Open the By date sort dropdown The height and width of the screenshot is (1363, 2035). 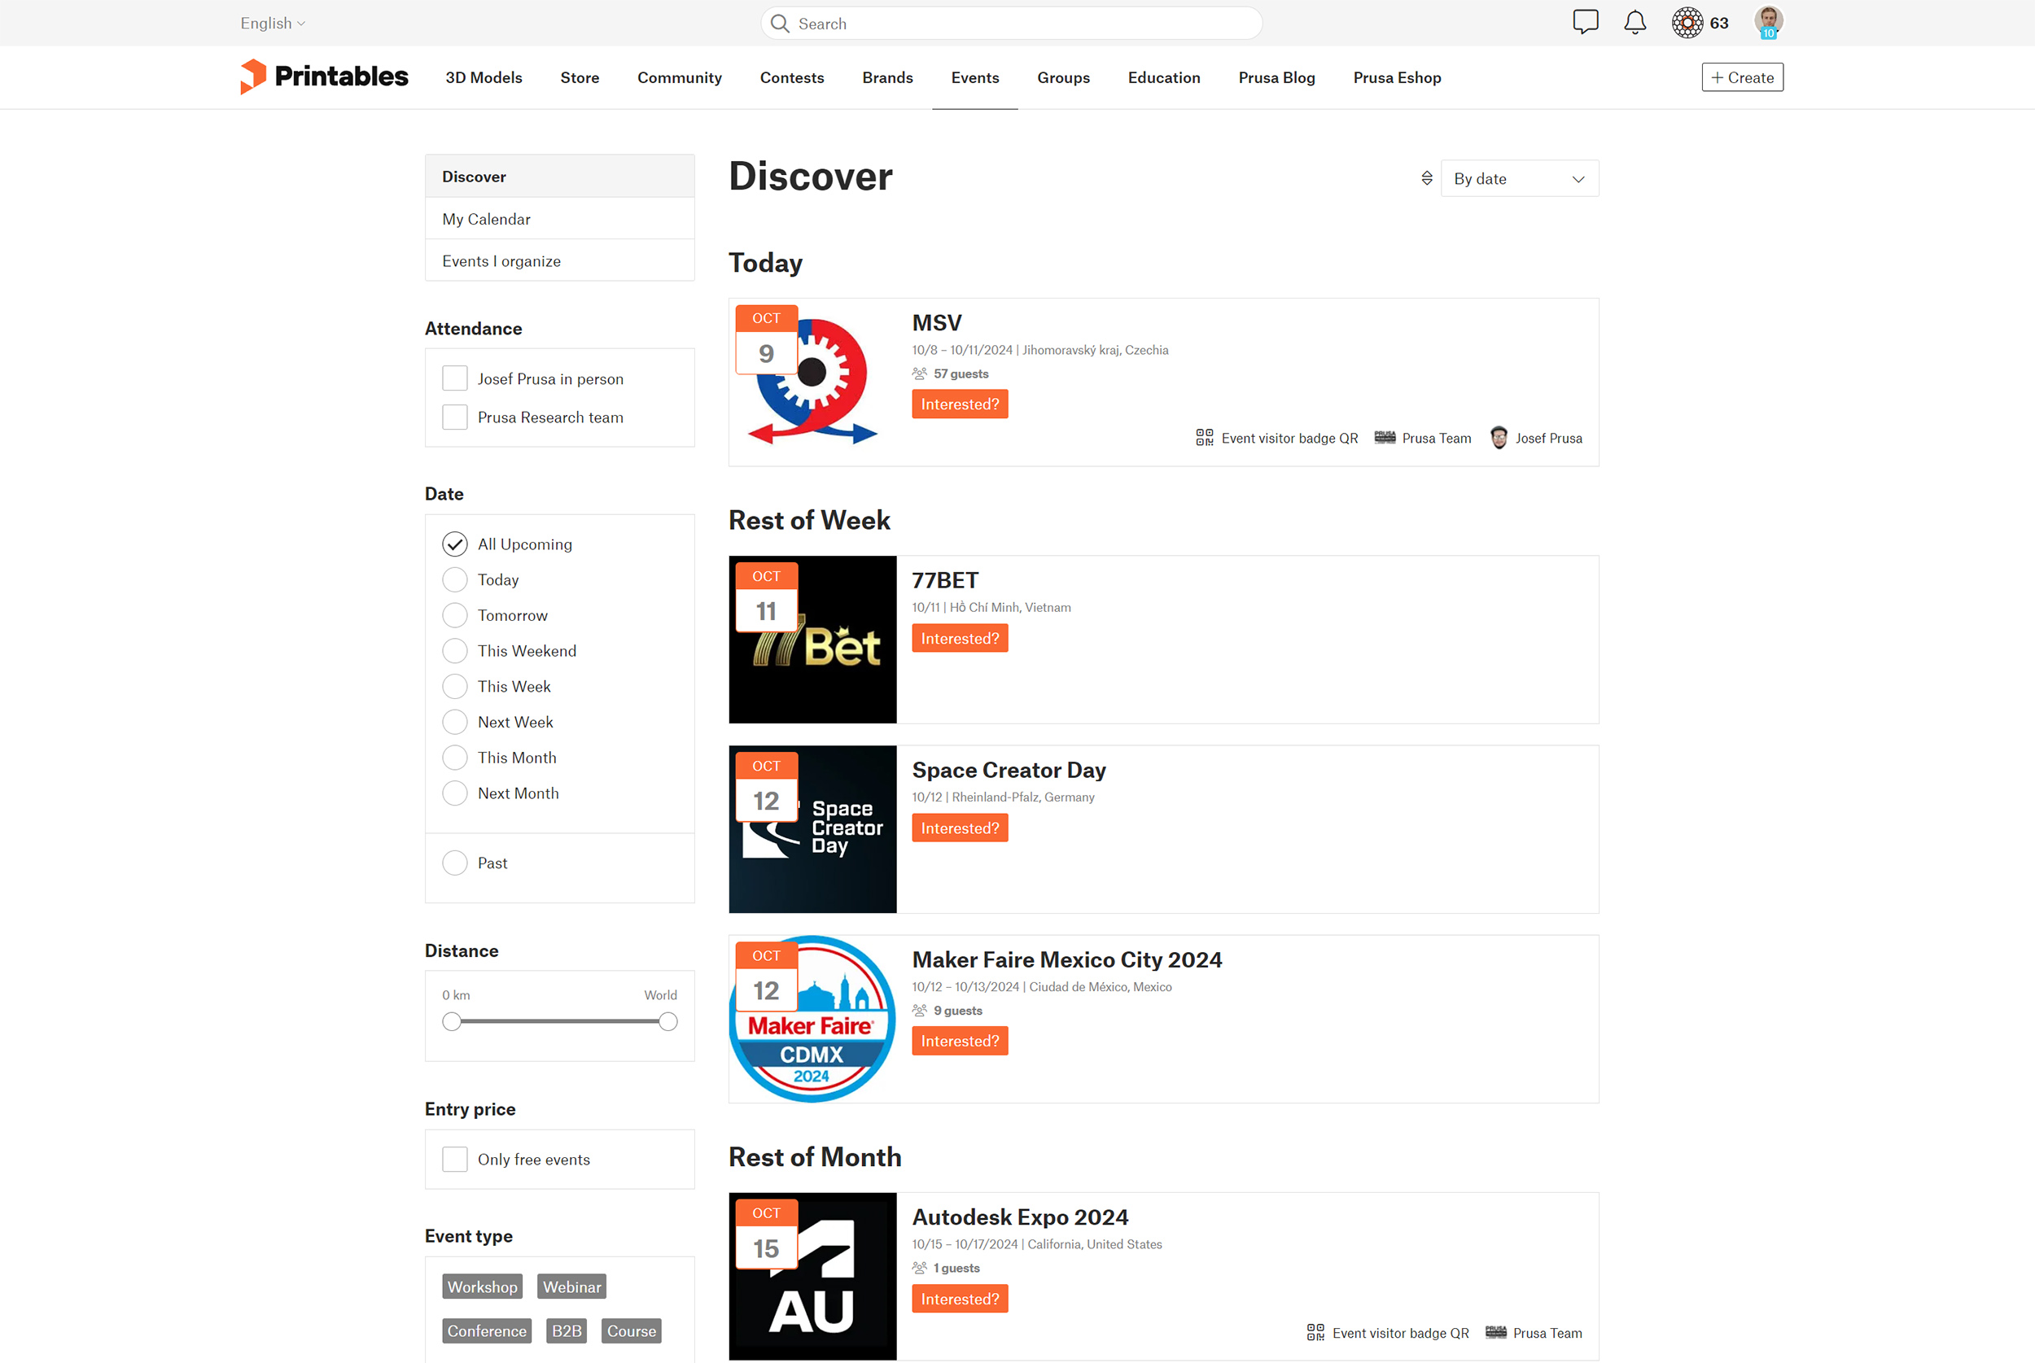1519,179
